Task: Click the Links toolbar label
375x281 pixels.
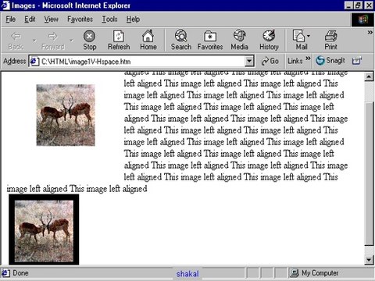Action: point(295,61)
